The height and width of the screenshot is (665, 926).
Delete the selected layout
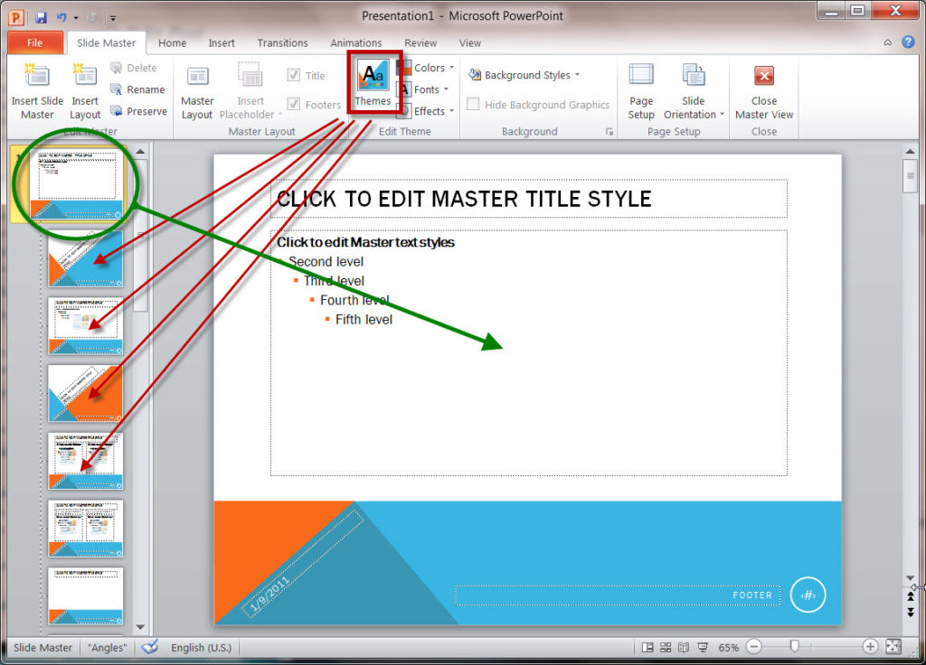(135, 68)
